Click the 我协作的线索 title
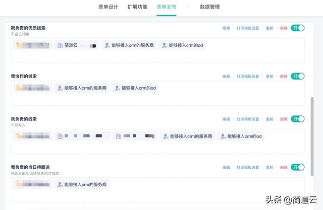This screenshot has height=210, width=323. click(24, 76)
